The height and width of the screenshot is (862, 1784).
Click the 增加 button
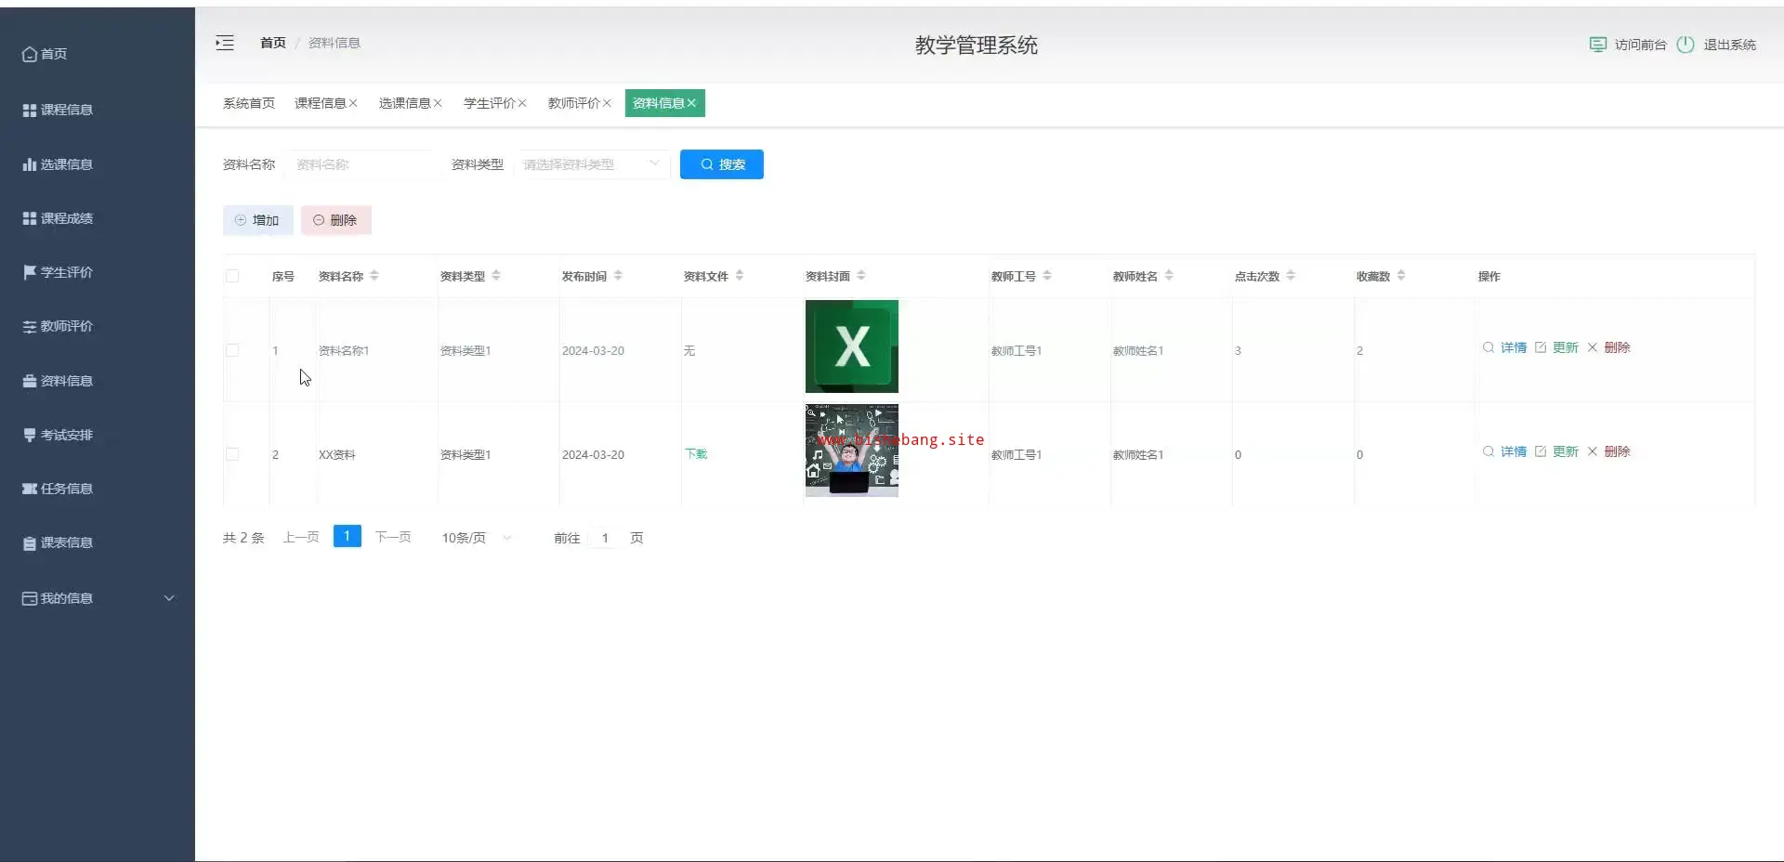[x=257, y=220]
